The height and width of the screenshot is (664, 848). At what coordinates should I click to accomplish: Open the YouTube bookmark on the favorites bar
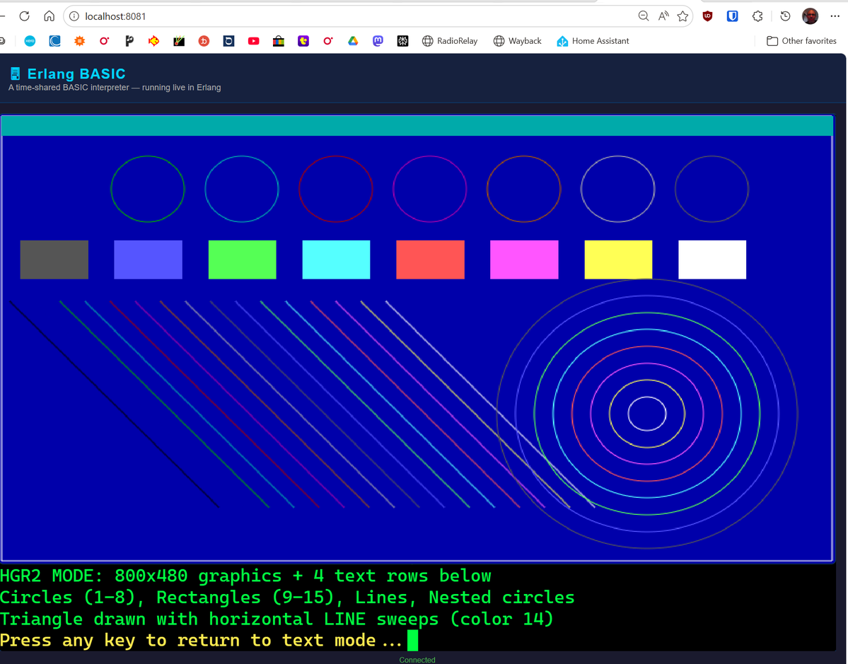253,41
